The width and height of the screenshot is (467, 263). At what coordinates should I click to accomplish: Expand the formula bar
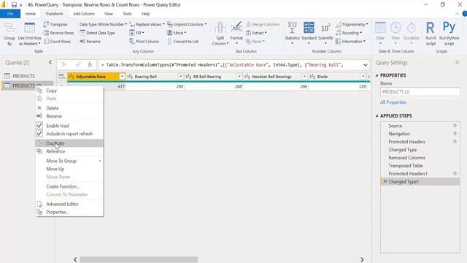pyautogui.click(x=365, y=65)
